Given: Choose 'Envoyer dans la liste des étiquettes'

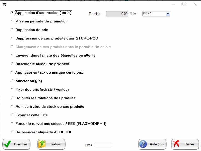Looking at the screenshot, I should tap(12, 55).
